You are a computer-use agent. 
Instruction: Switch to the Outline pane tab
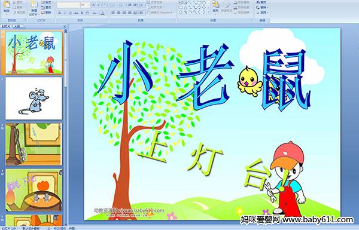coord(17,26)
